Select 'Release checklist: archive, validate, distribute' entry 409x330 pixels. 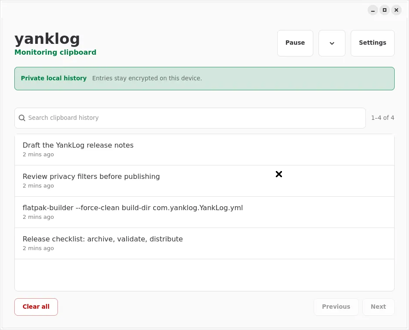point(204,243)
